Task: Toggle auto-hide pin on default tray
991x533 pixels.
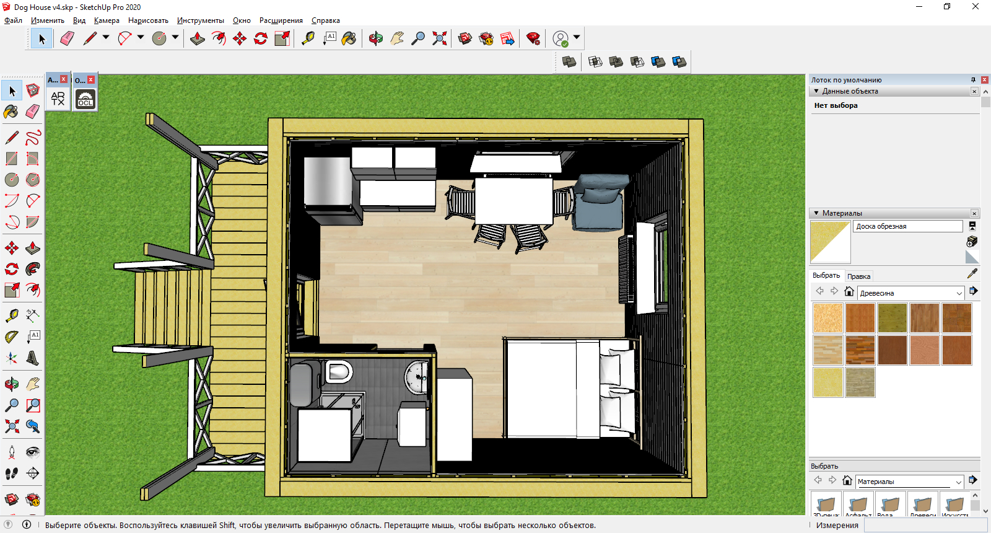Action: 973,80
